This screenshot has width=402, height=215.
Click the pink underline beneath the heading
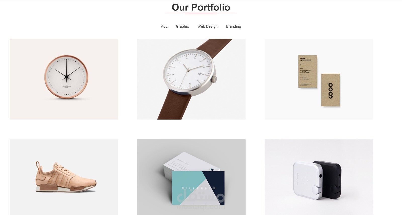201,14
